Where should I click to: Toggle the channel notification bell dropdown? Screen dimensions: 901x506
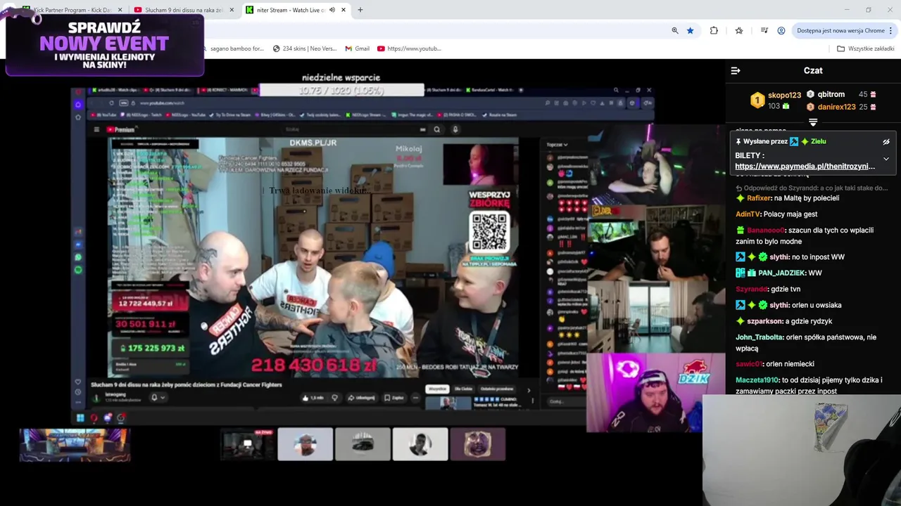[158, 397]
